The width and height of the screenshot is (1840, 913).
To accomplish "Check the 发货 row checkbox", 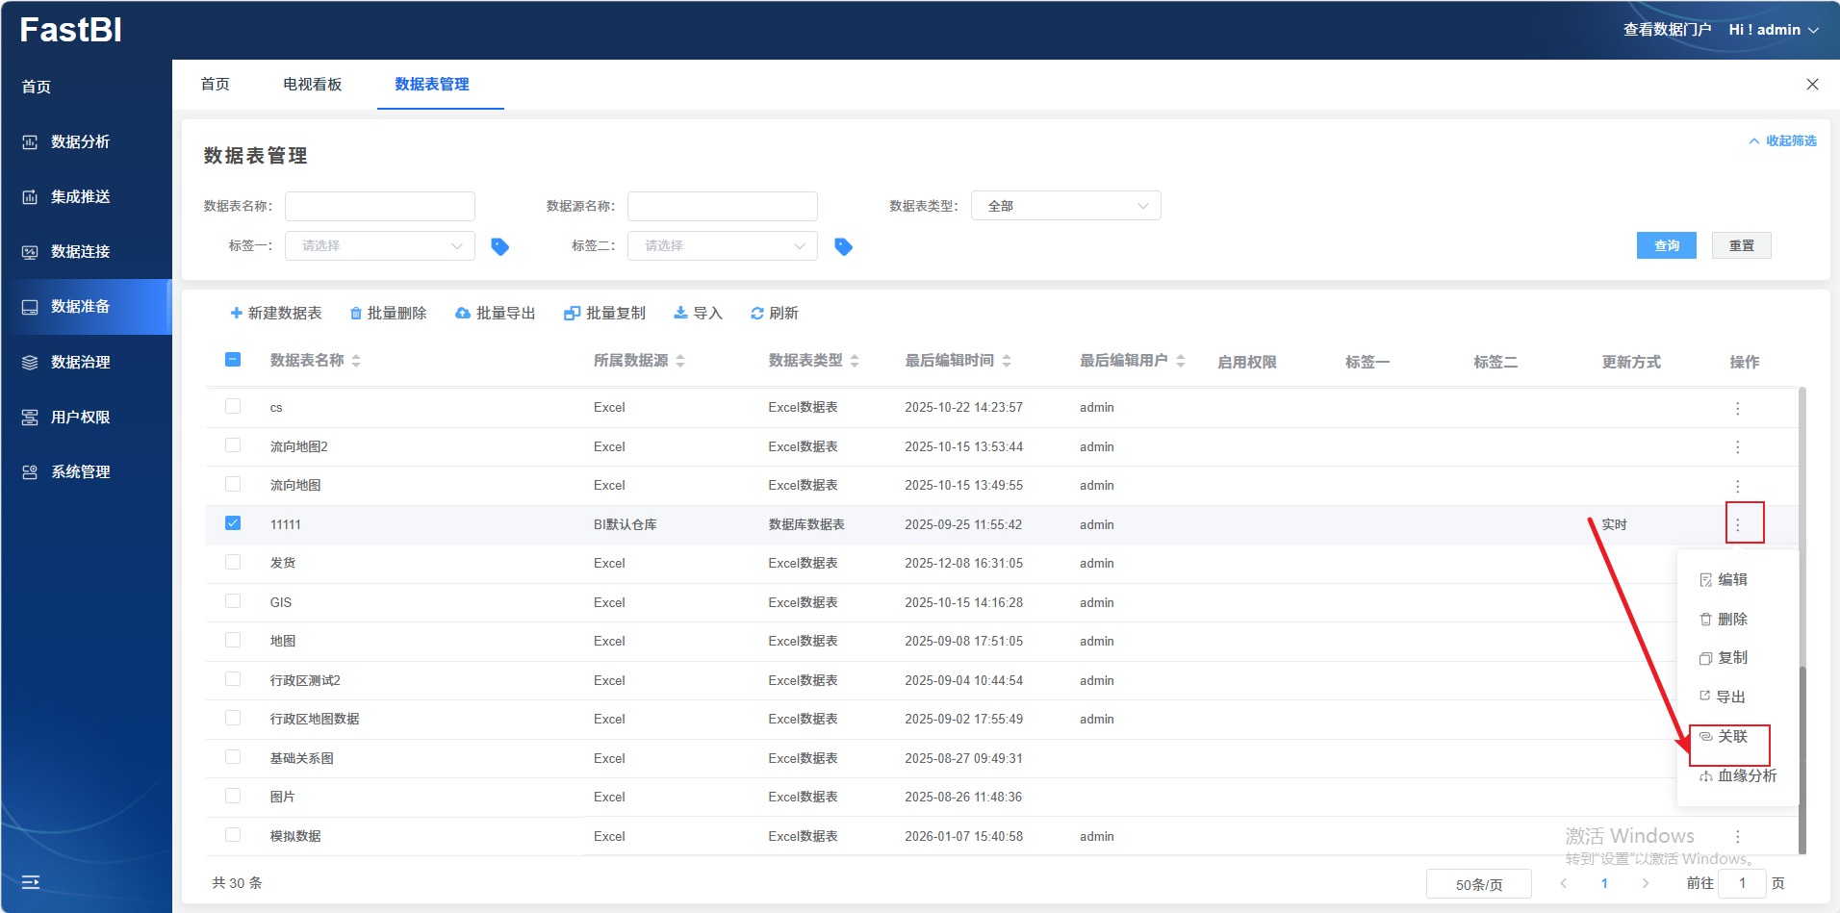I will click(233, 562).
